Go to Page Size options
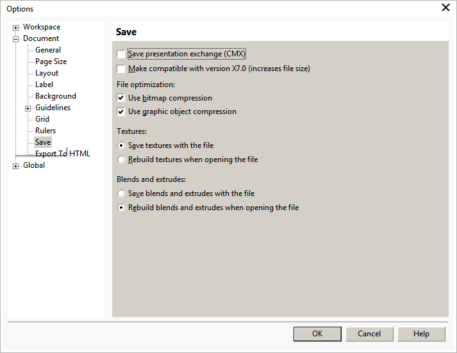This screenshot has height=353, width=457. click(51, 62)
